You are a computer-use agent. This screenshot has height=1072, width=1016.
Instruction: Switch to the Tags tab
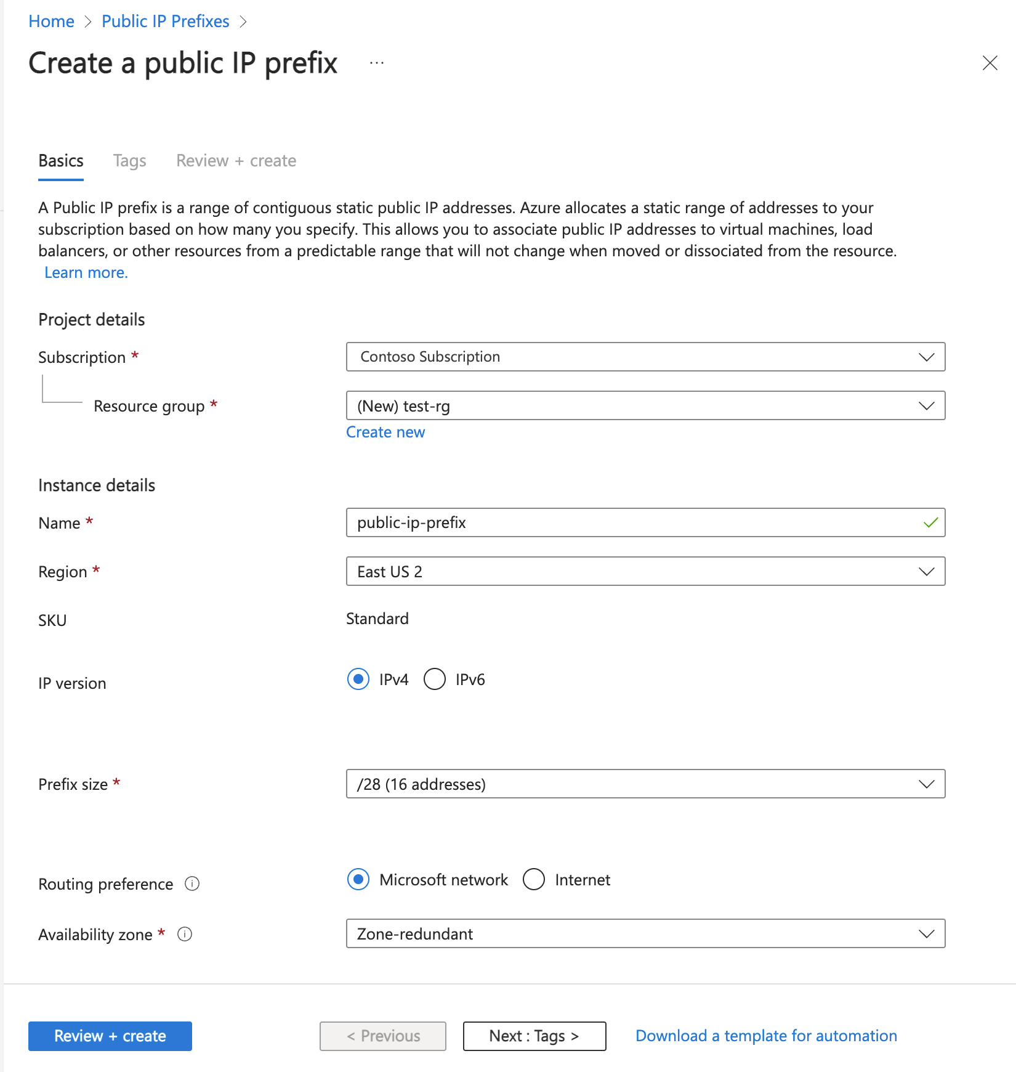[129, 160]
